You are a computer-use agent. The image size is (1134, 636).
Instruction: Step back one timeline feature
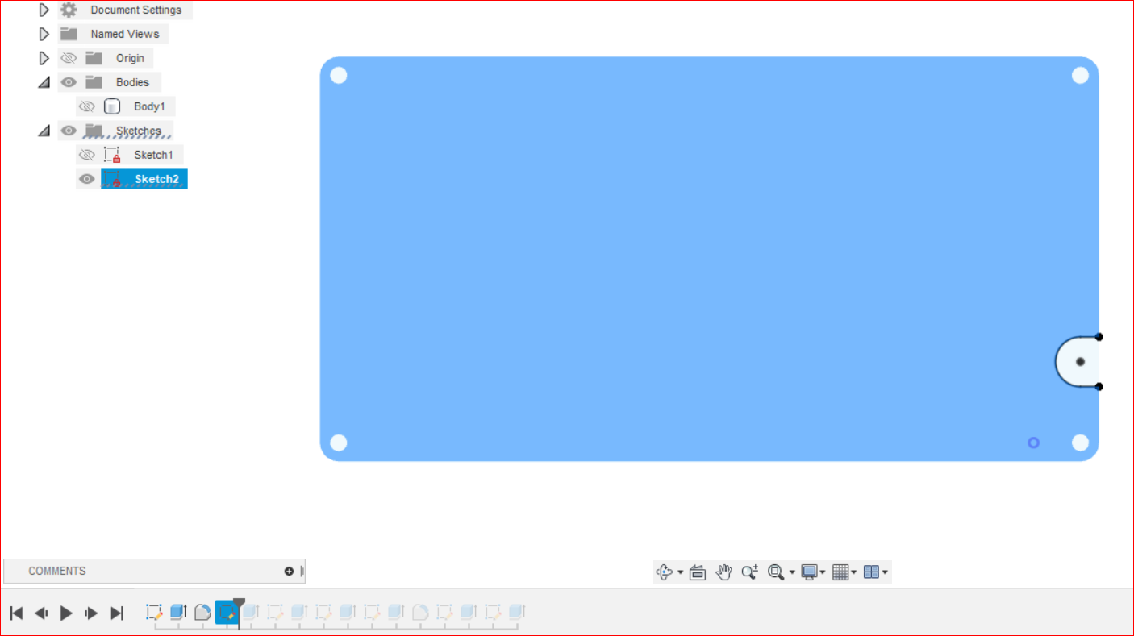click(41, 613)
